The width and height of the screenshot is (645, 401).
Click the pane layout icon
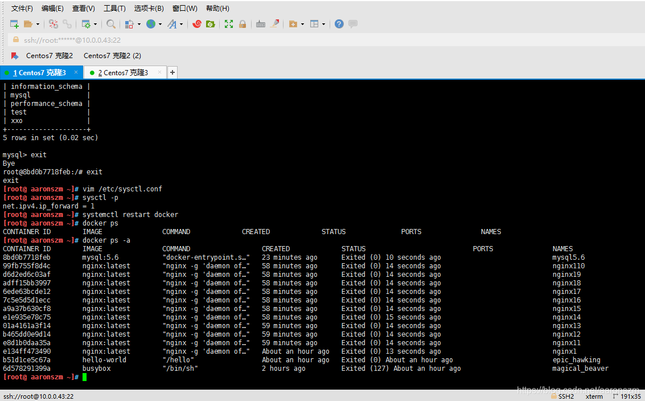click(314, 24)
